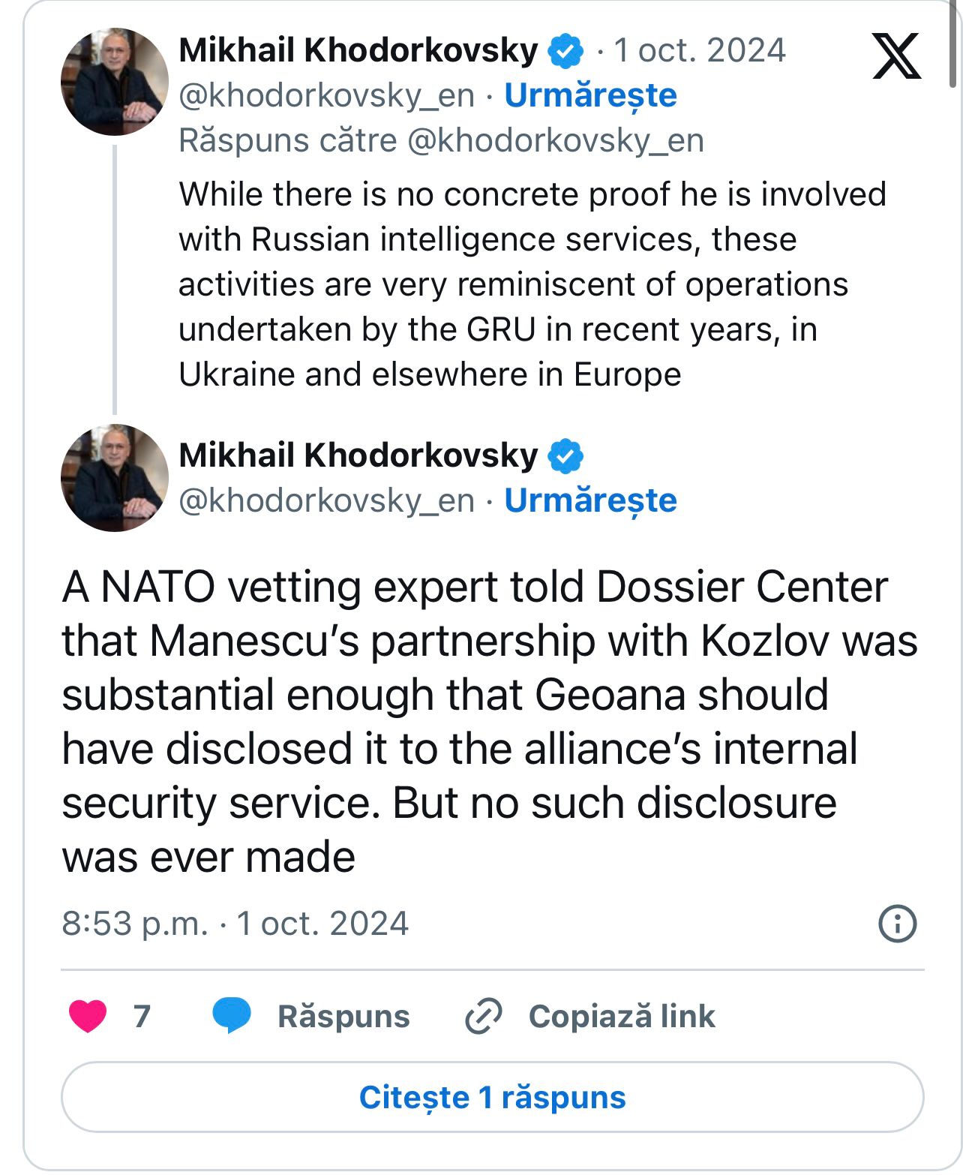Click the '8:53 p.m. · 1 oct. 2024' timestamp
The height and width of the screenshot is (1175, 963).
tap(235, 924)
